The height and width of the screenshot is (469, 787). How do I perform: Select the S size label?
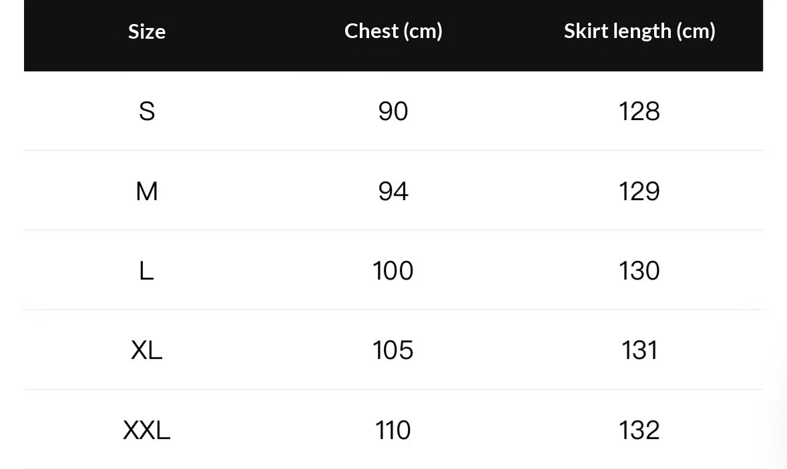147,111
